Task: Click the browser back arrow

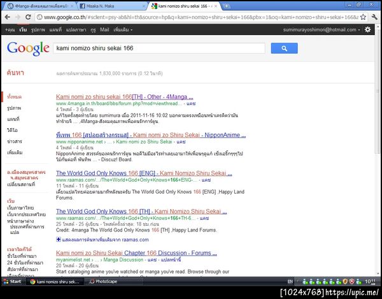Action: [x=7, y=17]
